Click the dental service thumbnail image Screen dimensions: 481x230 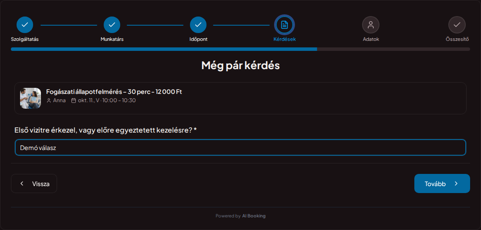pos(30,98)
